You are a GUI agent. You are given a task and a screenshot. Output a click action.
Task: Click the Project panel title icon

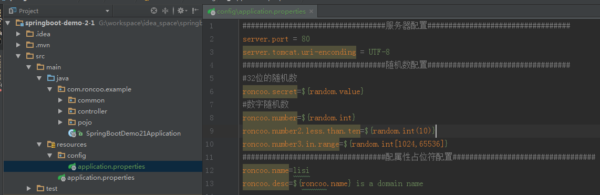click(12, 11)
